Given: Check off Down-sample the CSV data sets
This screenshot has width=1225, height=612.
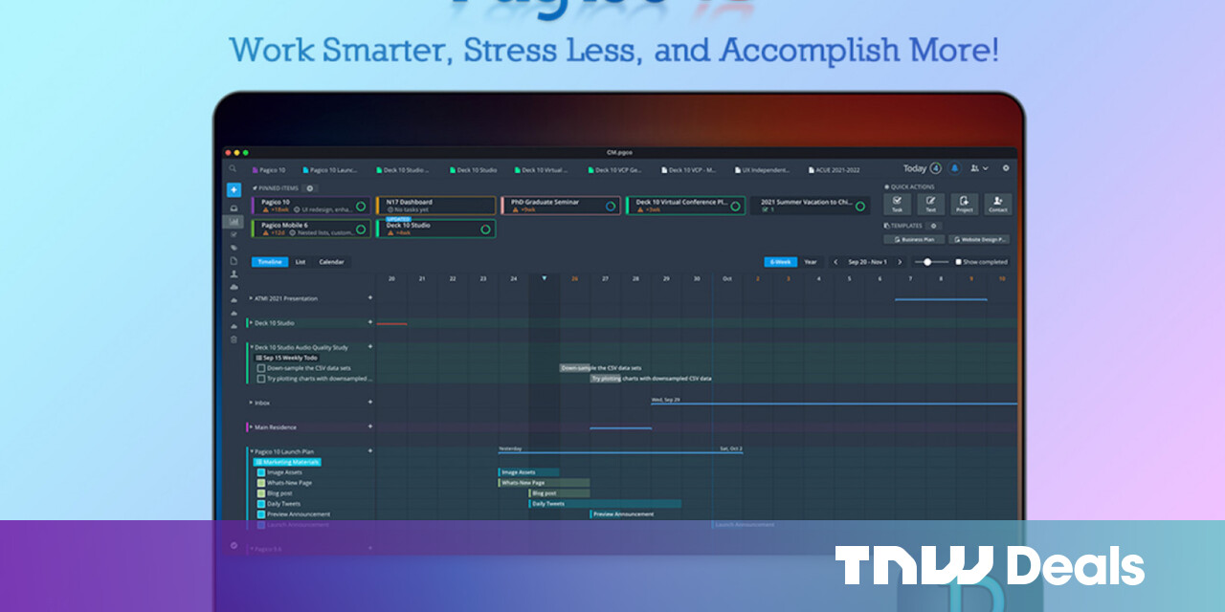Looking at the screenshot, I should pos(260,368).
